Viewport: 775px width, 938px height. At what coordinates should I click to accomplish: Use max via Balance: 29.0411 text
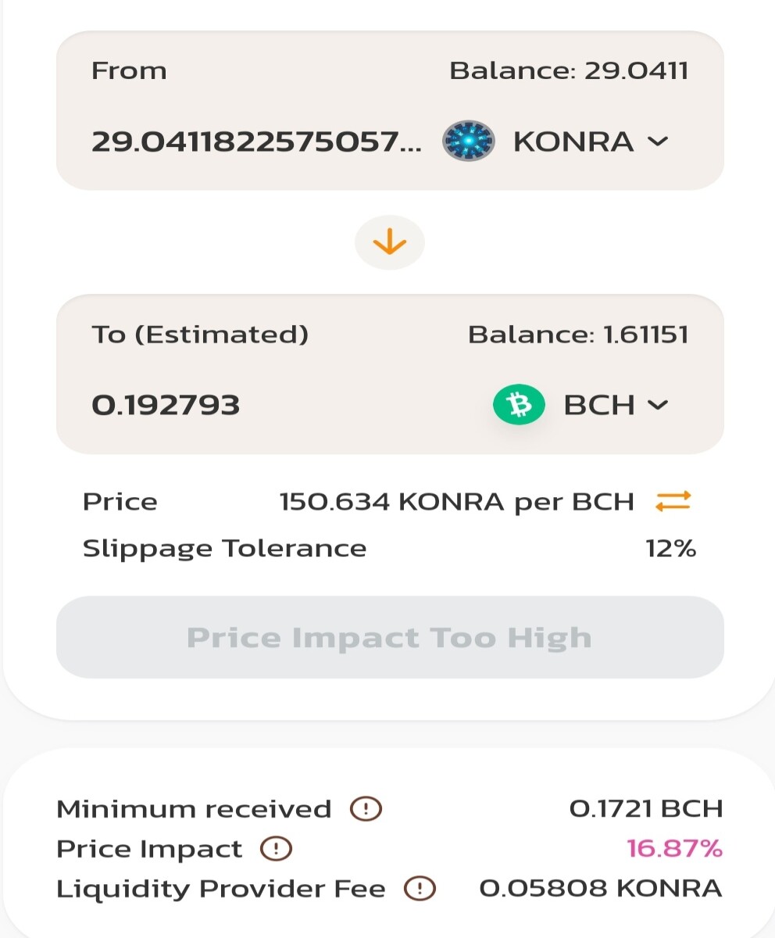(x=569, y=71)
